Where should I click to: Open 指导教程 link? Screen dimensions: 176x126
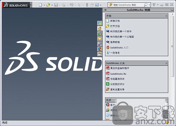click(x=115, y=42)
